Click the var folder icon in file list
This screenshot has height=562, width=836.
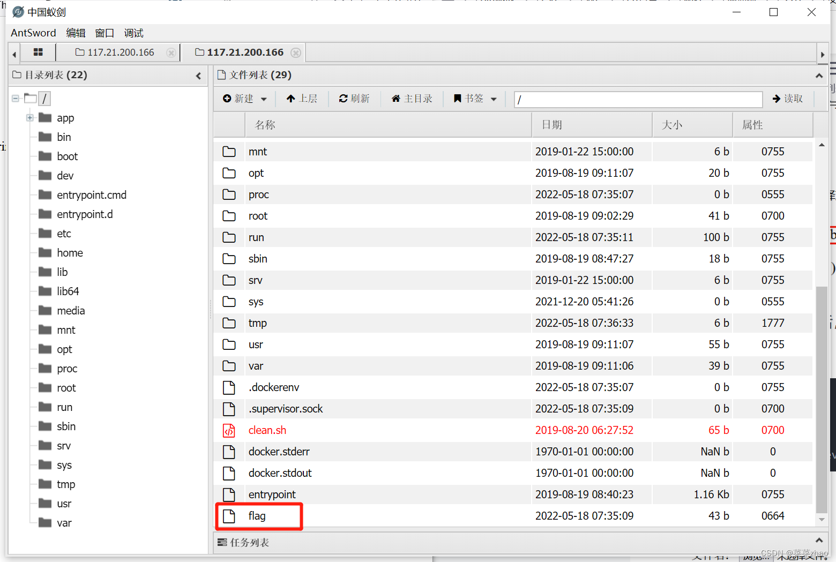point(229,366)
